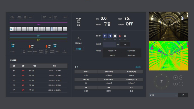Screen dimensions: 194x109
Task: Click the robot position marker on tunnel track
Action: [x=11, y=29]
